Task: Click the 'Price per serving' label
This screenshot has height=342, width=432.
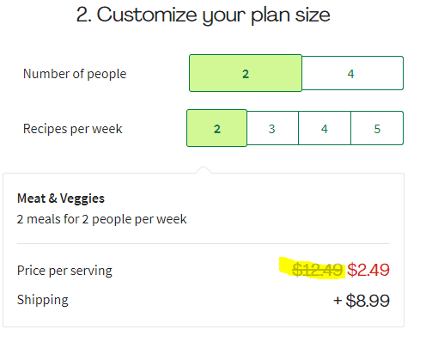Action: [x=64, y=271]
